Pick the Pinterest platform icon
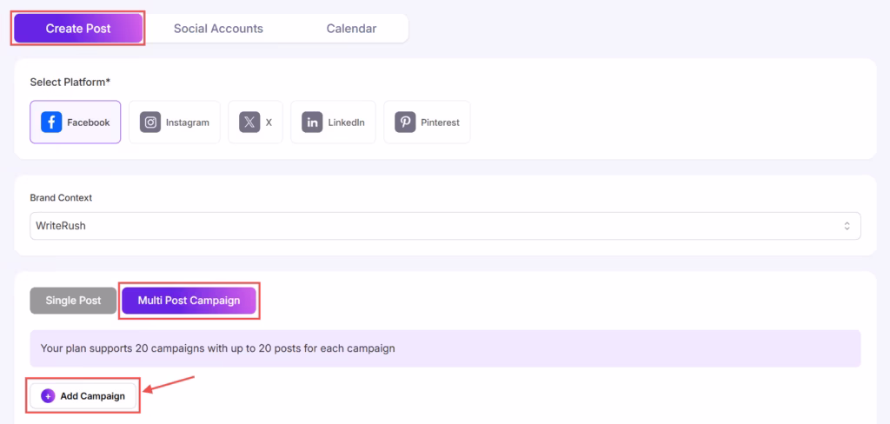 coord(405,122)
